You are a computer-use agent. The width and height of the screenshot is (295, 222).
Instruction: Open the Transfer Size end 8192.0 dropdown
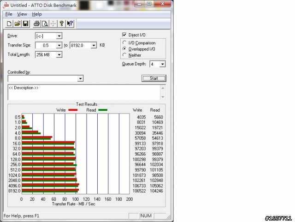click(x=94, y=45)
